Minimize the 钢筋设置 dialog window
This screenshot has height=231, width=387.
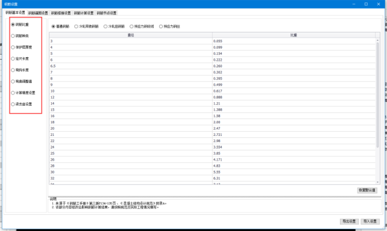click(354, 4)
